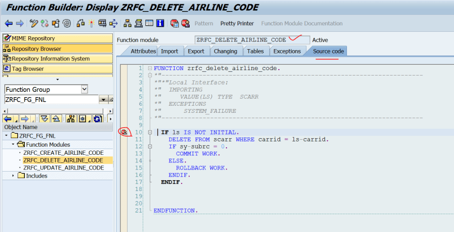Toggle the Fullscreen layout icon
The image size is (454, 232).
(149, 23)
